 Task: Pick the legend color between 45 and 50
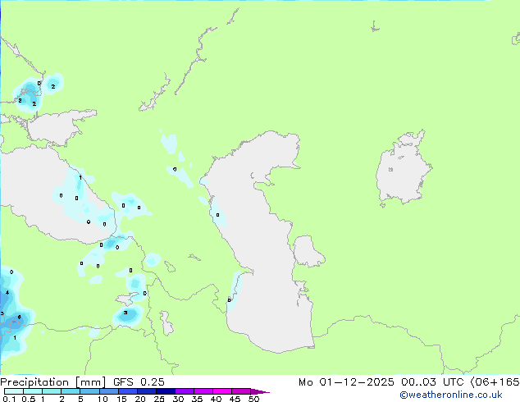[243, 391]
